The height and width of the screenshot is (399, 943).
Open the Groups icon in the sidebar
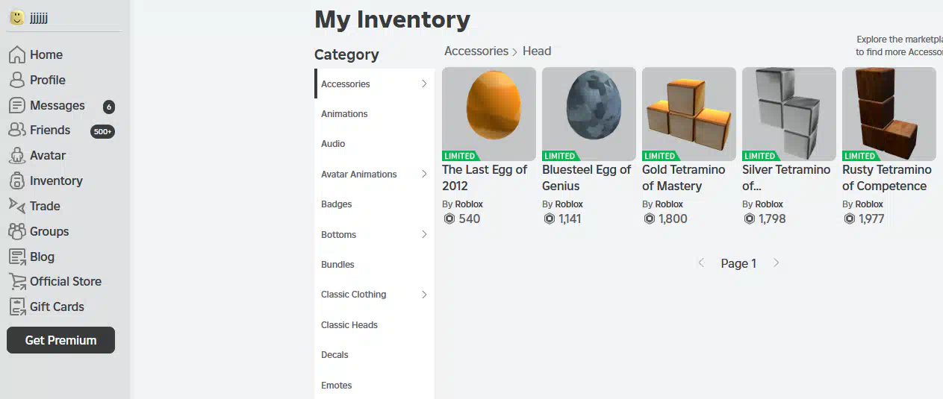pyautogui.click(x=16, y=231)
